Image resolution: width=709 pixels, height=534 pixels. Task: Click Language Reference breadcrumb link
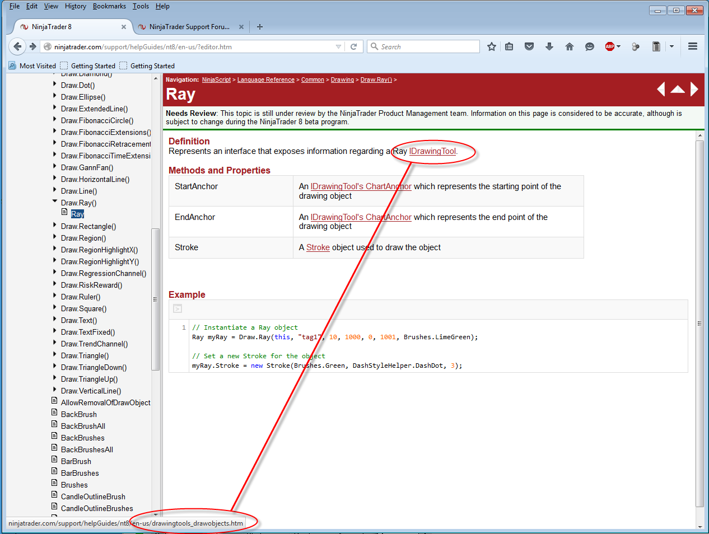(266, 80)
